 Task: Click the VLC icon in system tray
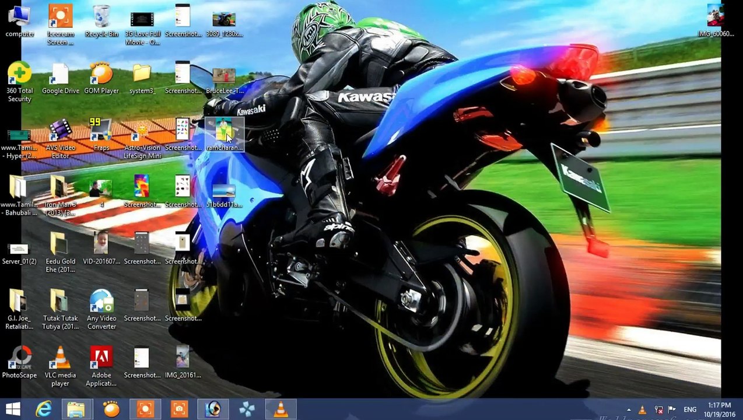(643, 410)
